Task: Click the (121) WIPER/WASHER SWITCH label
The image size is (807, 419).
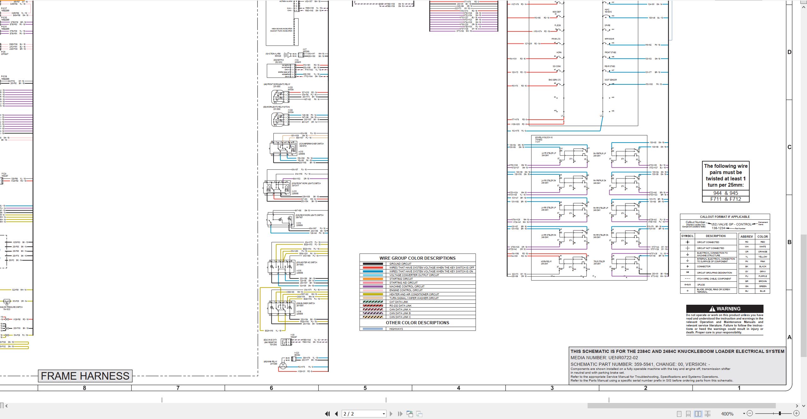Action: (x=311, y=144)
